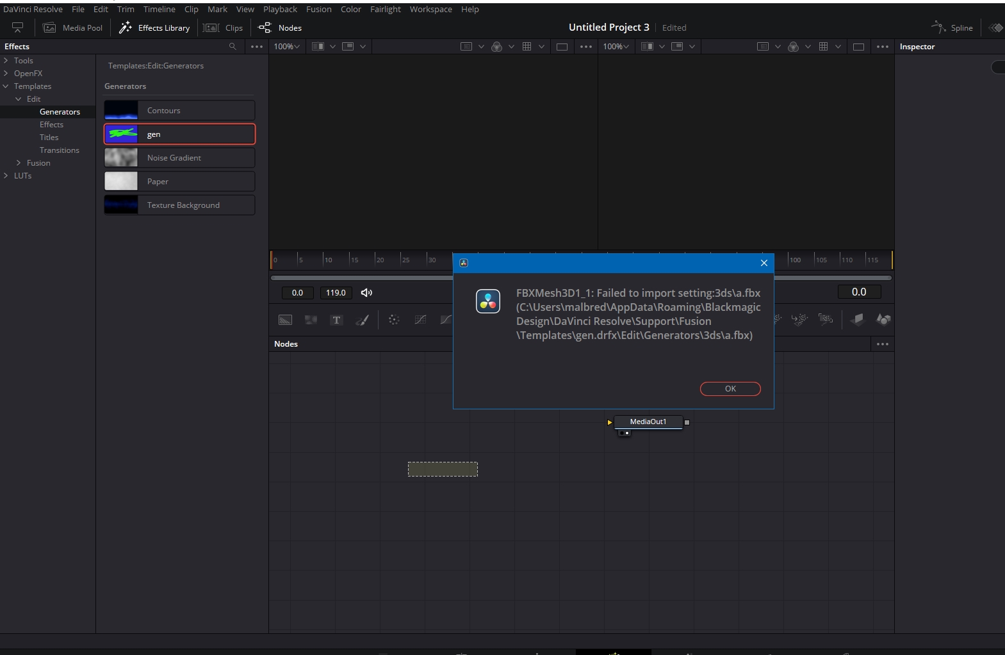Add a FastNoise tool from toolbar
Viewport: 1005px width, 655px height.
(x=311, y=320)
